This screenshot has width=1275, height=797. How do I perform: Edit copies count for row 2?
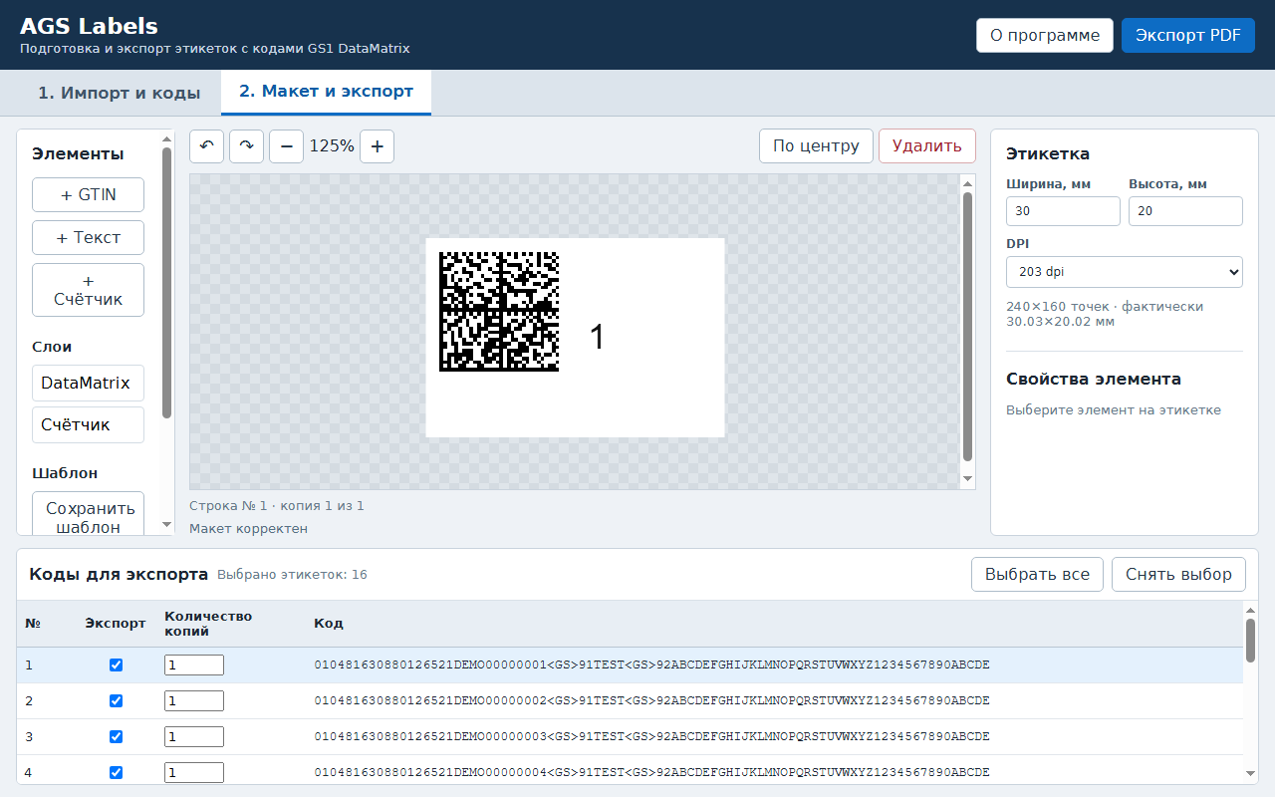[194, 701]
